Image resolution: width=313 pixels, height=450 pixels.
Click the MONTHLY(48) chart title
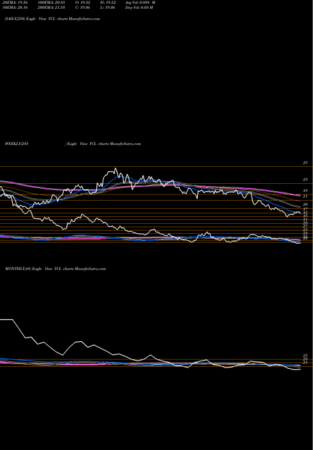56,269
